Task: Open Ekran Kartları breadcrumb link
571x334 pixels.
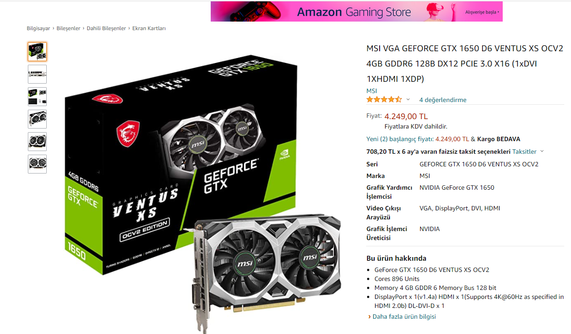Action: (149, 28)
